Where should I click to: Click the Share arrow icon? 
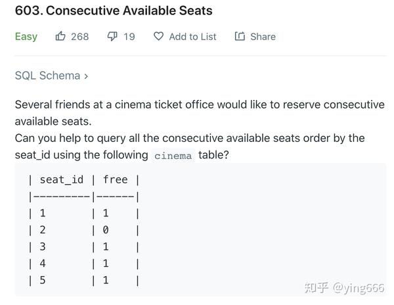240,36
